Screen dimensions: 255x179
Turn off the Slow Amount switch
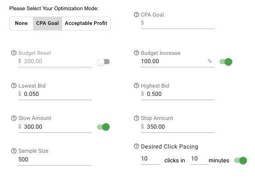[103, 127]
